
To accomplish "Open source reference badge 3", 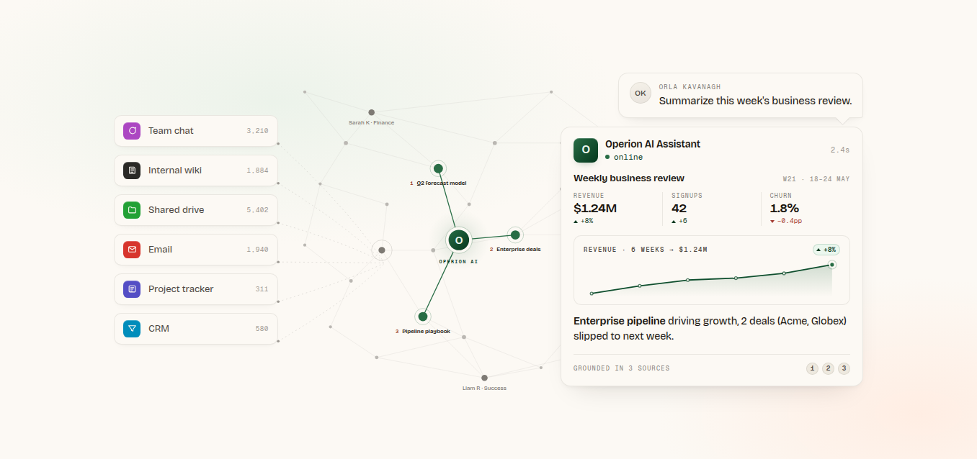I will tap(844, 368).
